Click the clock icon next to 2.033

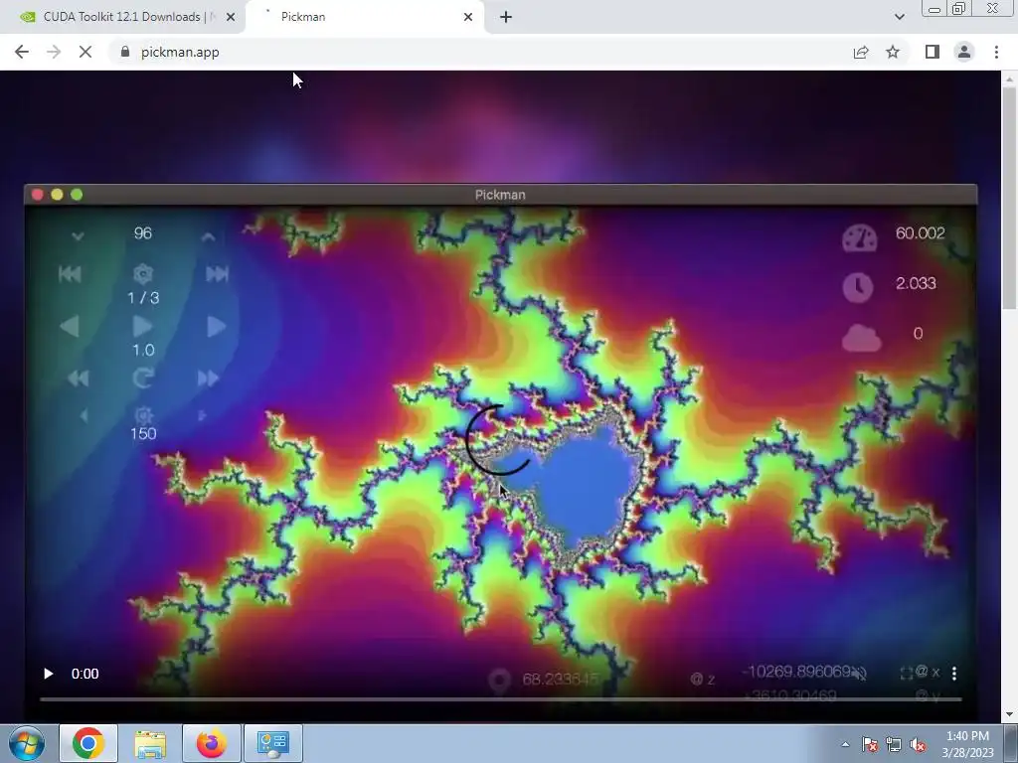pos(858,287)
